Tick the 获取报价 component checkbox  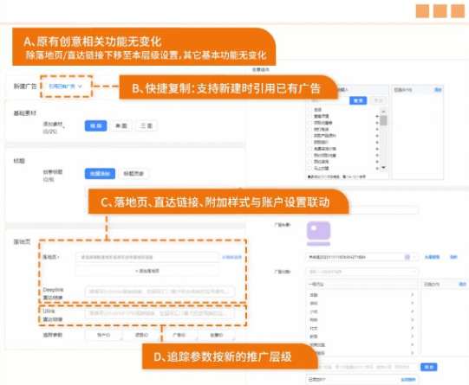(x=309, y=142)
